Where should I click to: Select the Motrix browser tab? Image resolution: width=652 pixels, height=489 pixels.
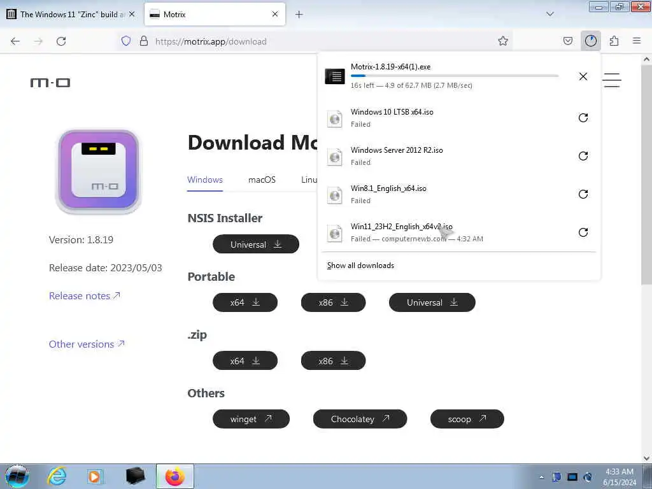click(215, 14)
